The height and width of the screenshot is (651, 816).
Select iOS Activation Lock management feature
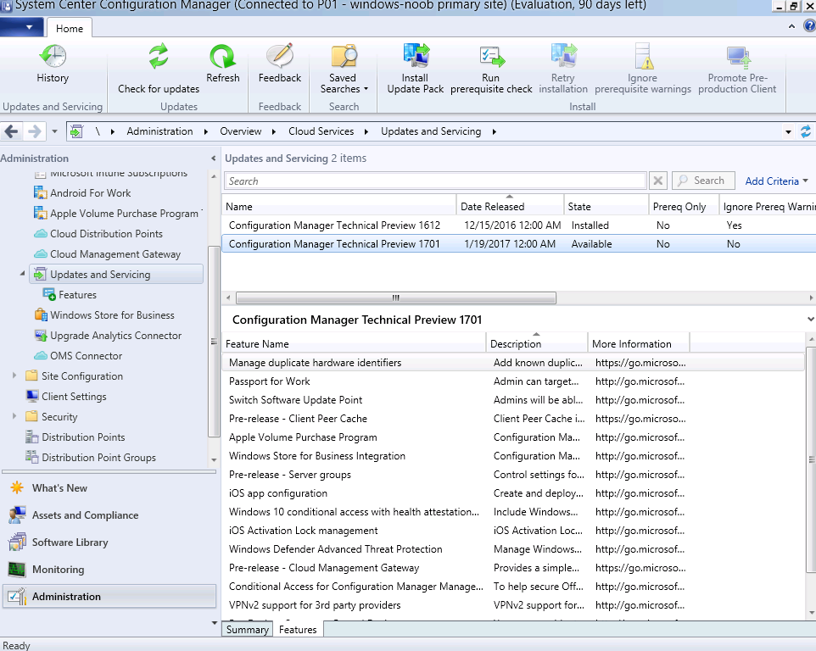tap(512, 531)
